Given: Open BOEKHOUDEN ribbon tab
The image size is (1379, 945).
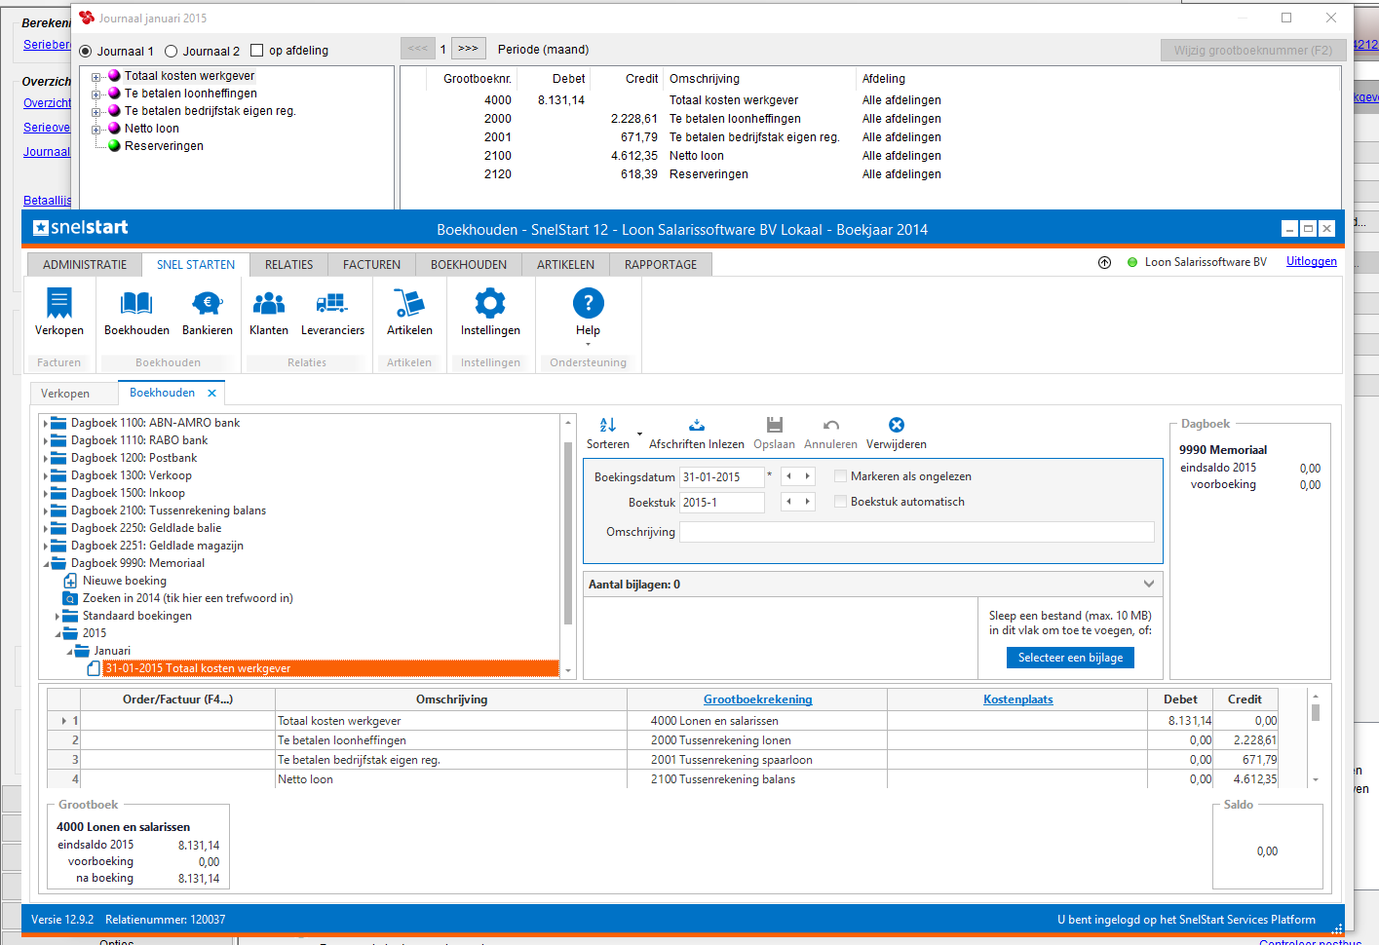Looking at the screenshot, I should [x=469, y=265].
